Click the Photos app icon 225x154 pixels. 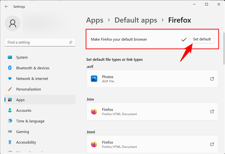click(x=94, y=79)
